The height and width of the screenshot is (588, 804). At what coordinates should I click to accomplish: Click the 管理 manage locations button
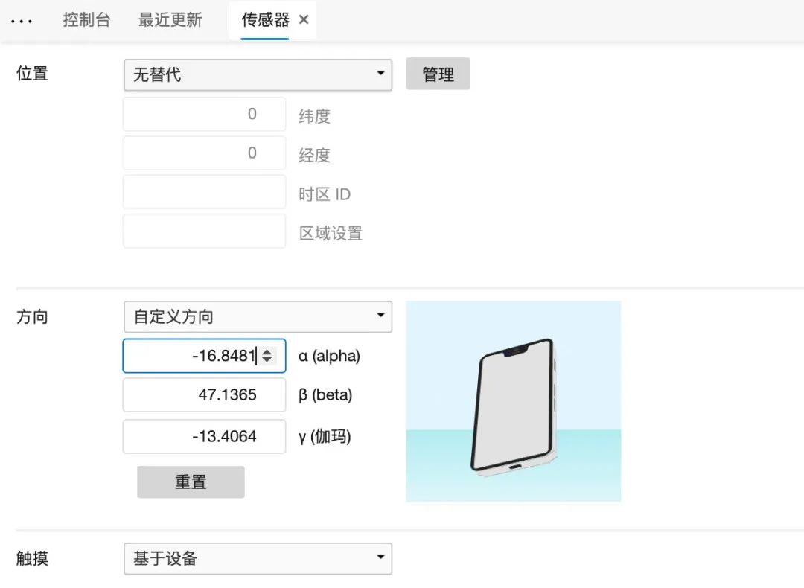click(438, 74)
